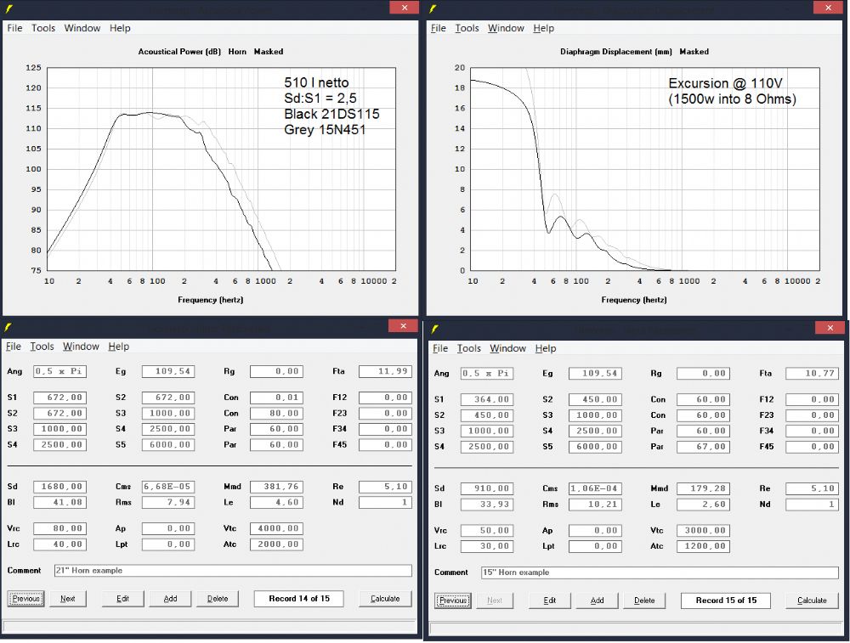The image size is (850, 643).
Task: Click Delete in the Record 14 window
Action: (x=218, y=599)
